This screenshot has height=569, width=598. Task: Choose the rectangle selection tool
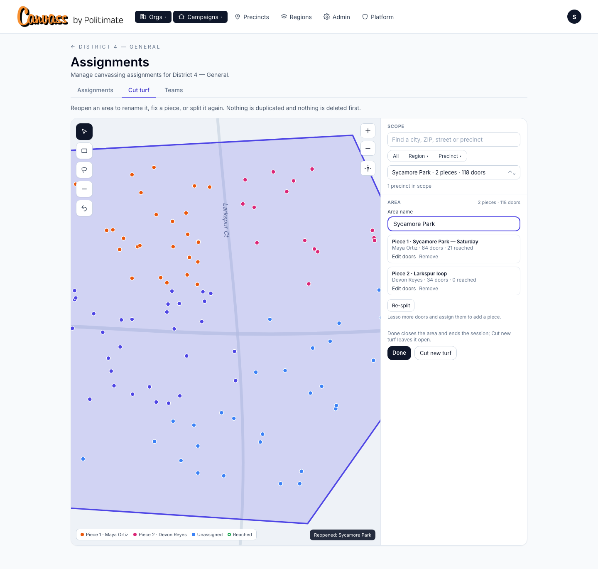(x=84, y=151)
